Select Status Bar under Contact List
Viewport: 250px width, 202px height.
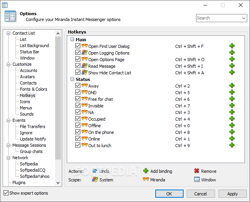tap(30, 52)
